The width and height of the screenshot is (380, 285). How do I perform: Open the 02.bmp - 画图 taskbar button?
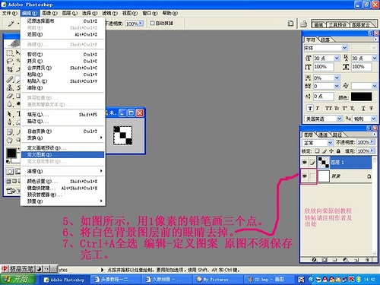click(269, 280)
